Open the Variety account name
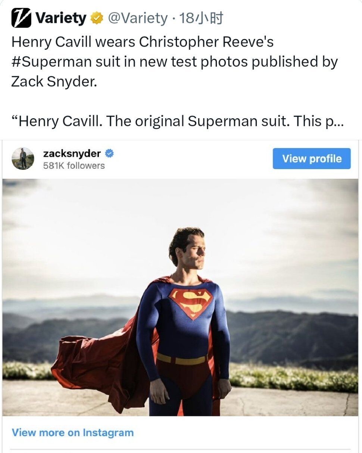Screen dimensions: 362x453 61,18
